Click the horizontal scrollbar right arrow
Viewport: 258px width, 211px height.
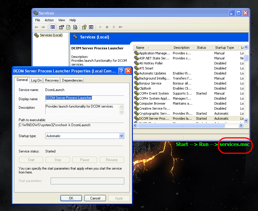pos(241,125)
